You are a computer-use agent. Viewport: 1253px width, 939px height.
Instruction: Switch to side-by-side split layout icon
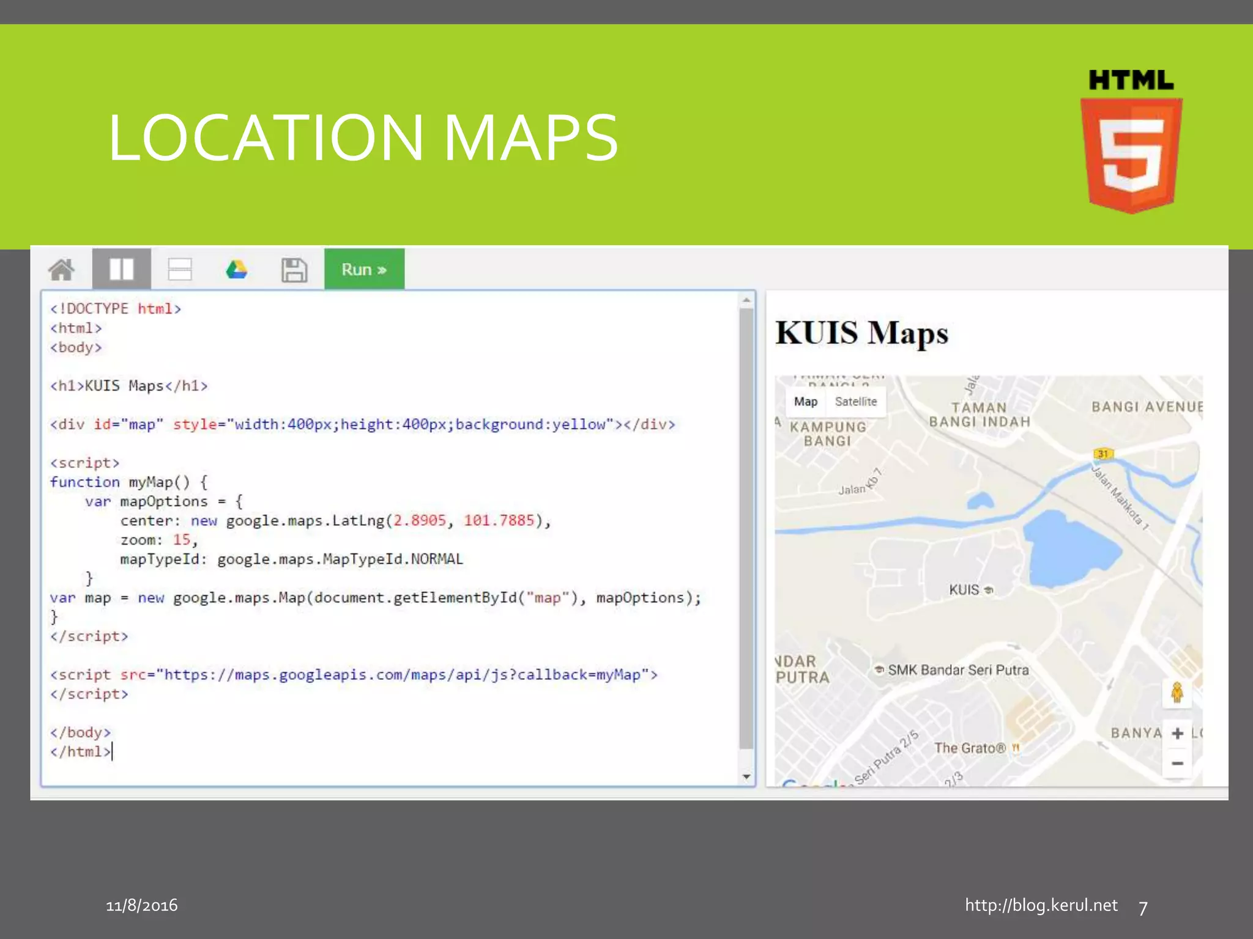click(x=121, y=269)
